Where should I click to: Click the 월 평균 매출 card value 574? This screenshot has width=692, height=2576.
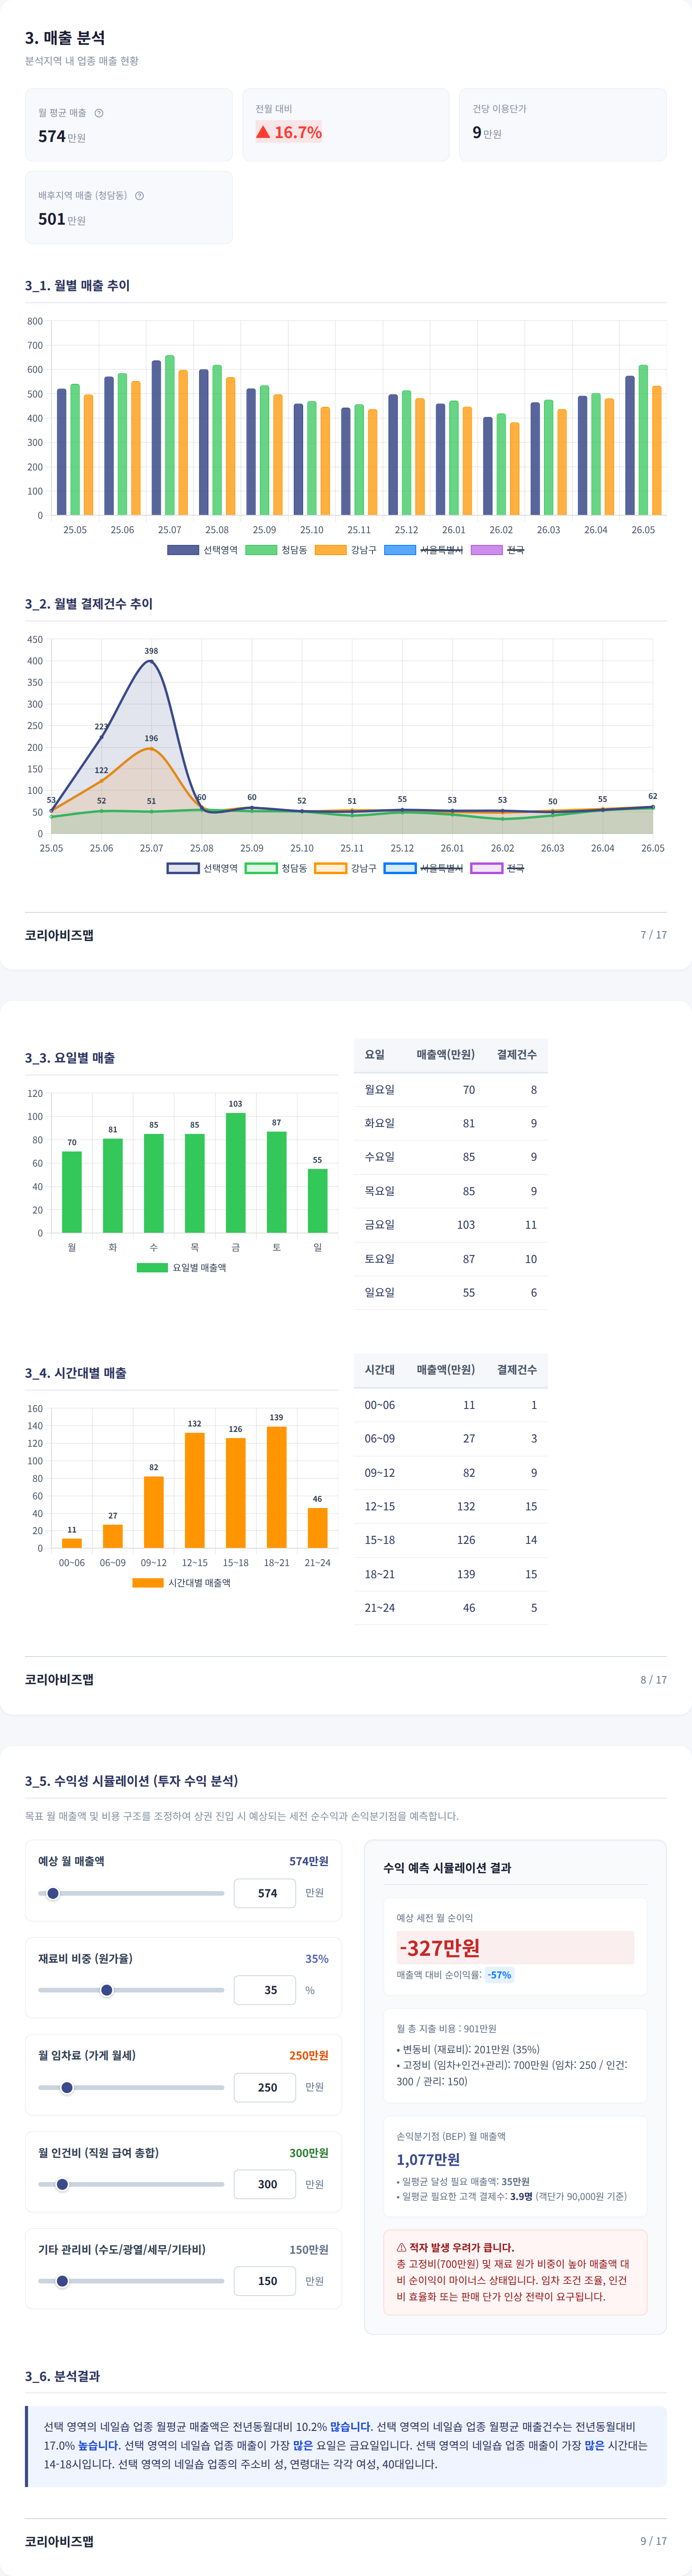pos(52,136)
